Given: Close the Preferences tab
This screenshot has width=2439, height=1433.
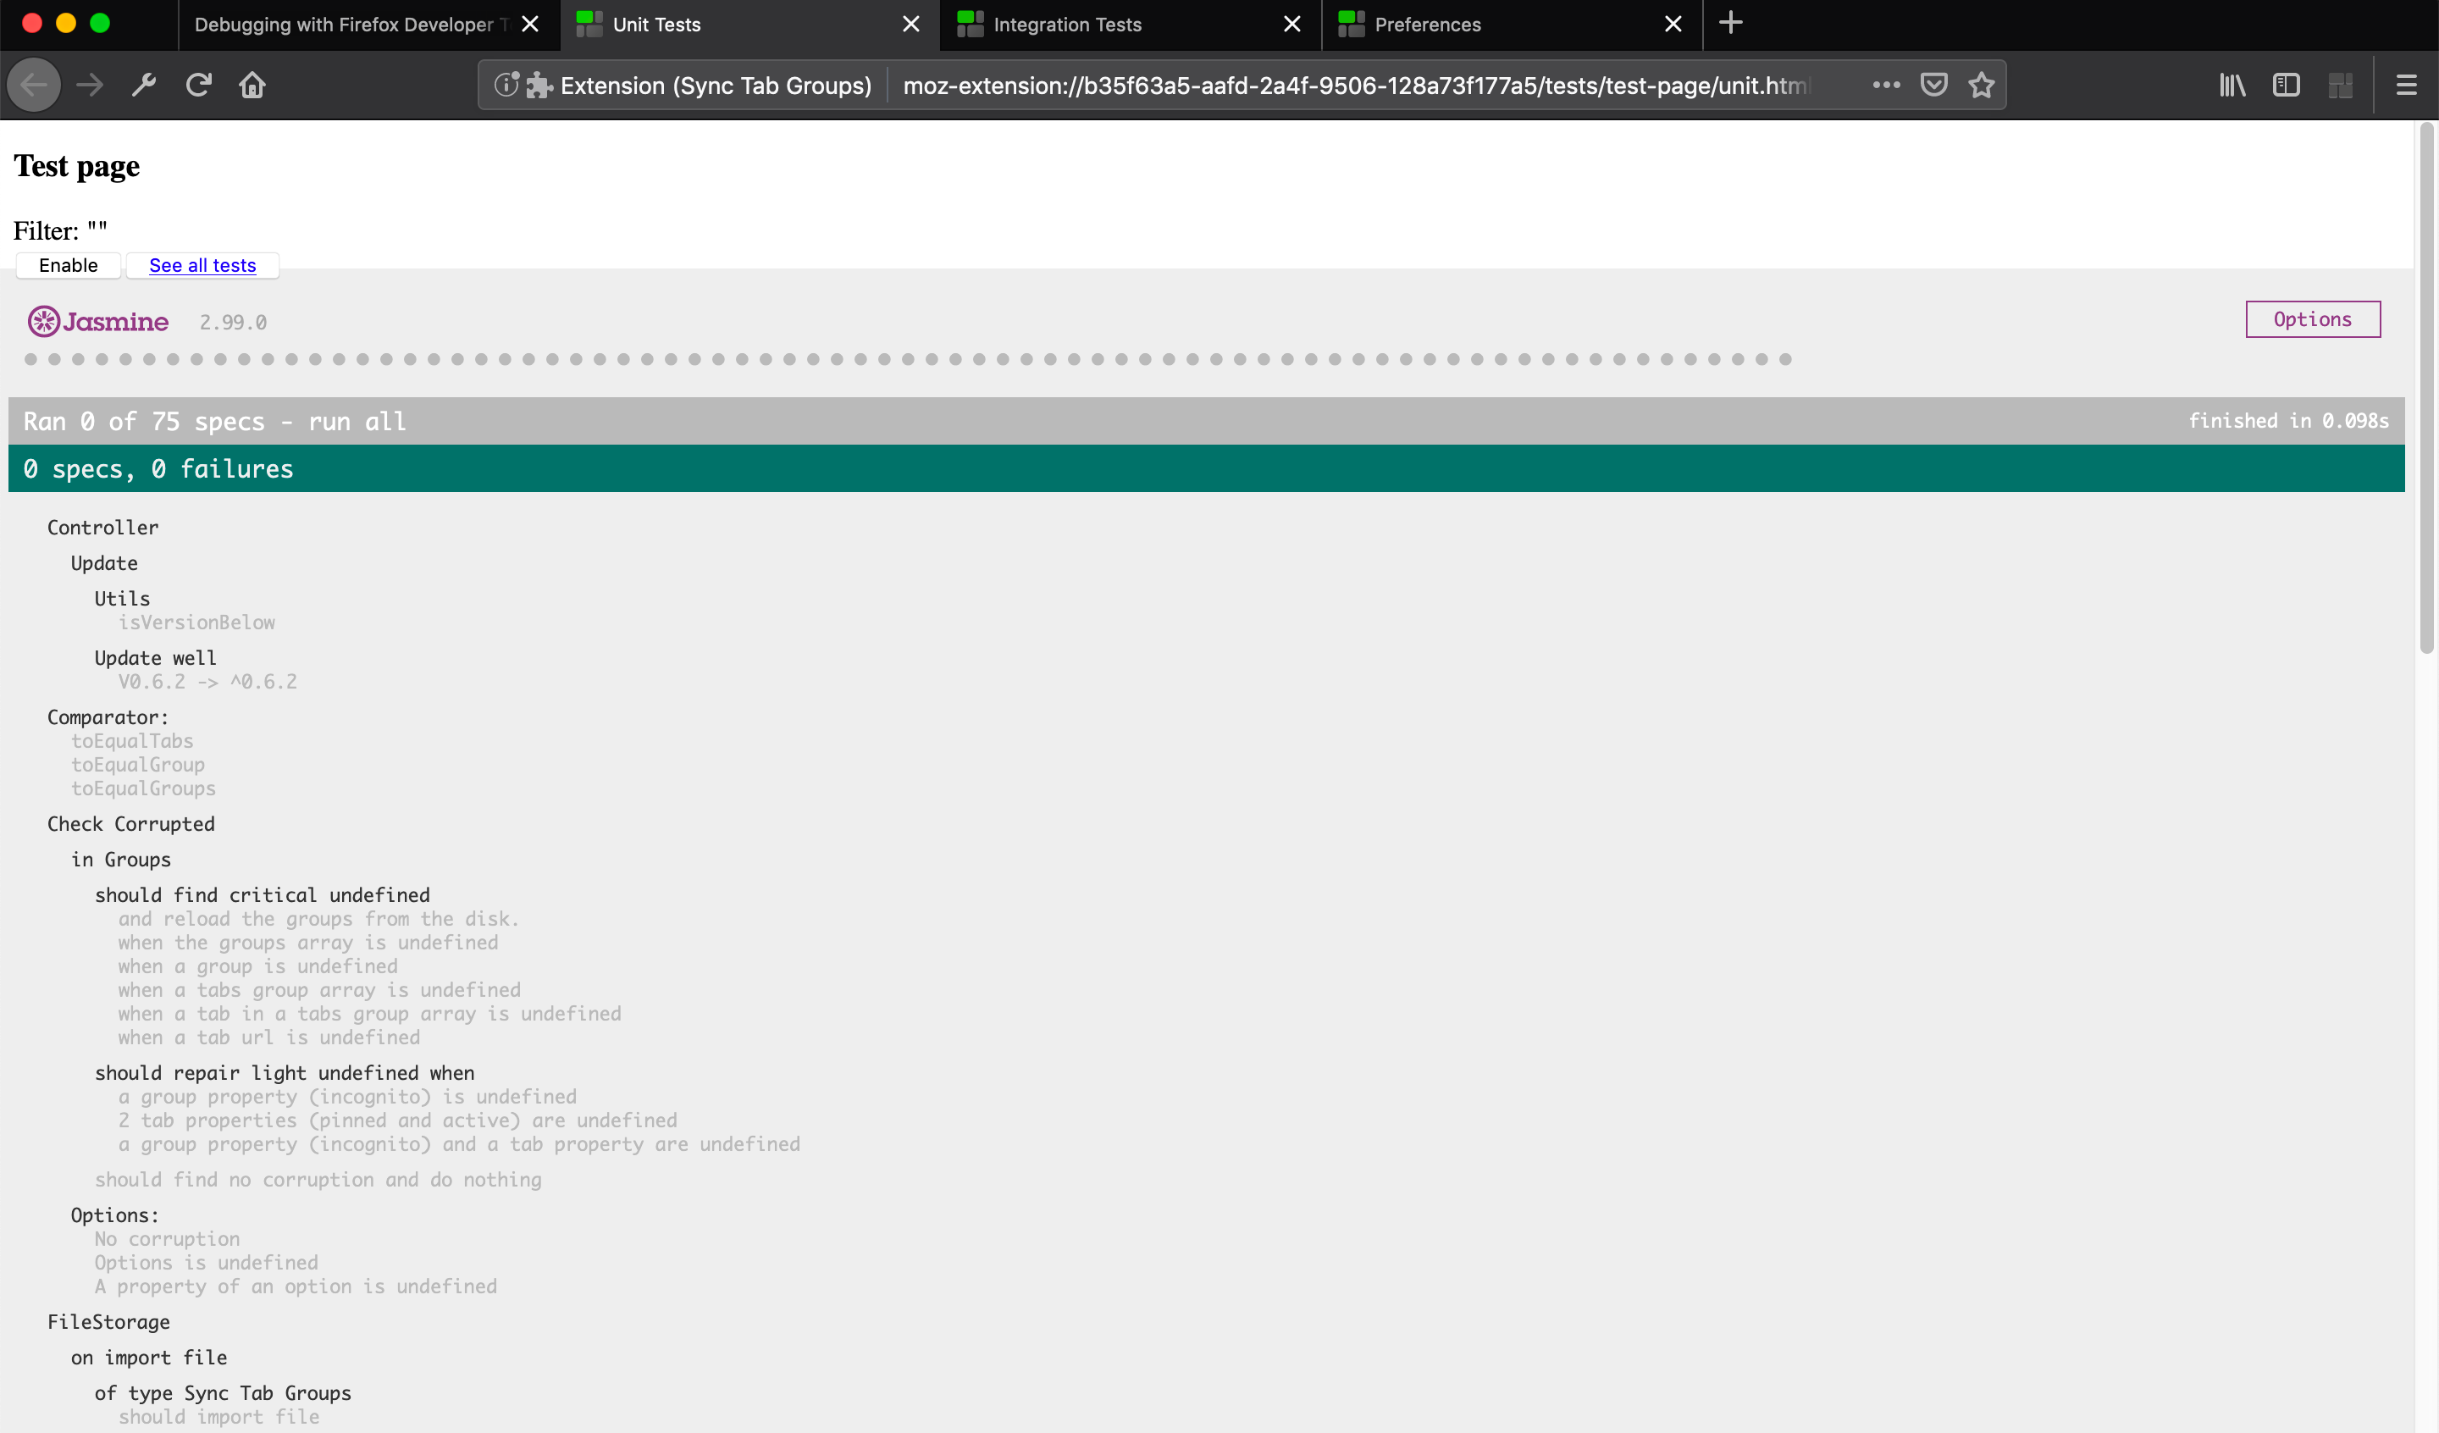Looking at the screenshot, I should [x=1673, y=25].
